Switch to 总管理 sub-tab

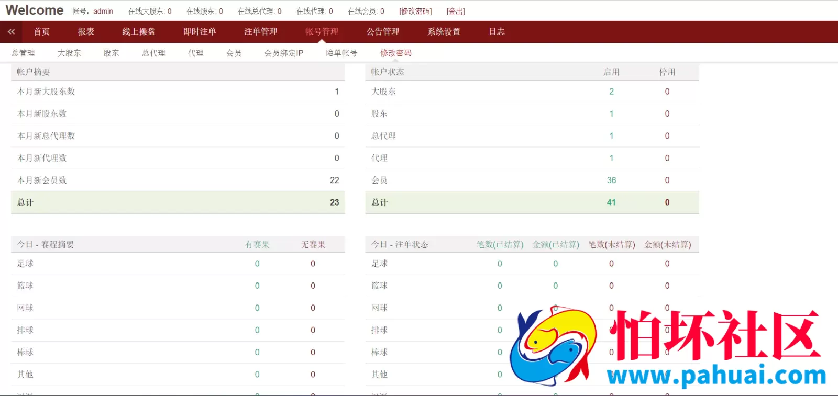click(24, 53)
